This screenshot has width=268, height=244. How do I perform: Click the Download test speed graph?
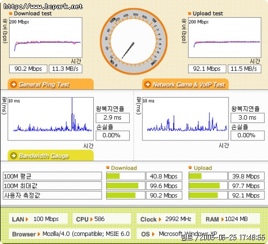(x=46, y=38)
